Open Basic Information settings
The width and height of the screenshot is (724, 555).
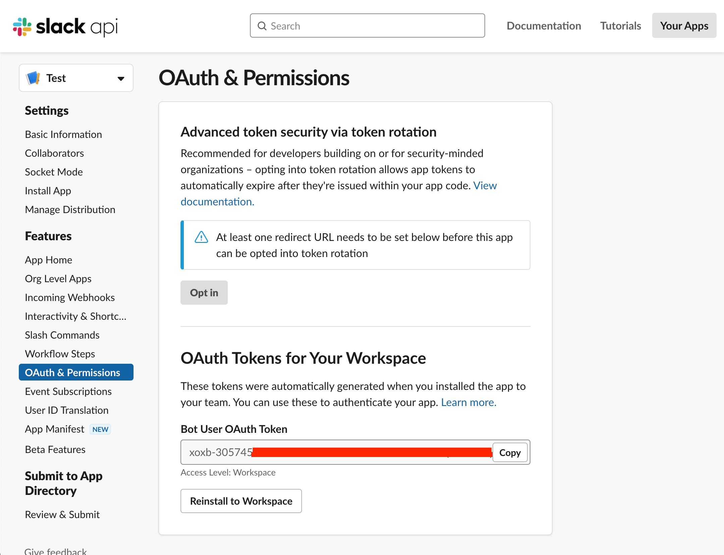click(x=63, y=135)
